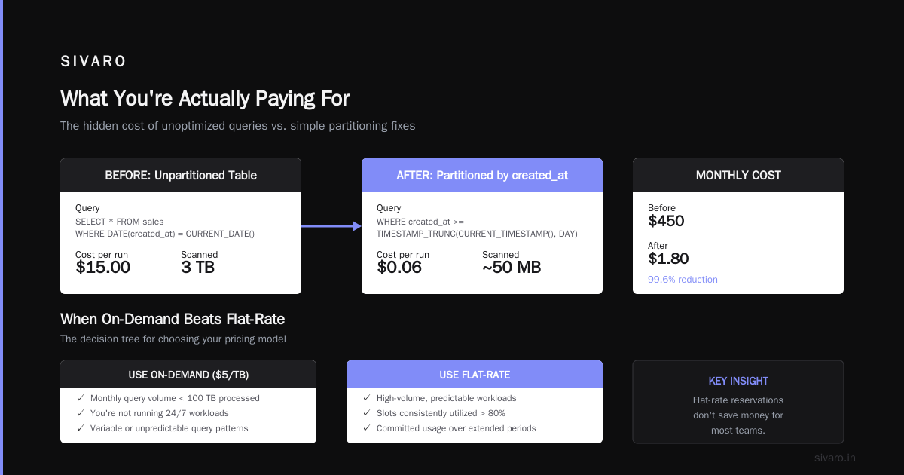The height and width of the screenshot is (475, 904).
Task: Click the 'USE ON-DEMAND ($5/TB)' header
Action: pyautogui.click(x=188, y=374)
